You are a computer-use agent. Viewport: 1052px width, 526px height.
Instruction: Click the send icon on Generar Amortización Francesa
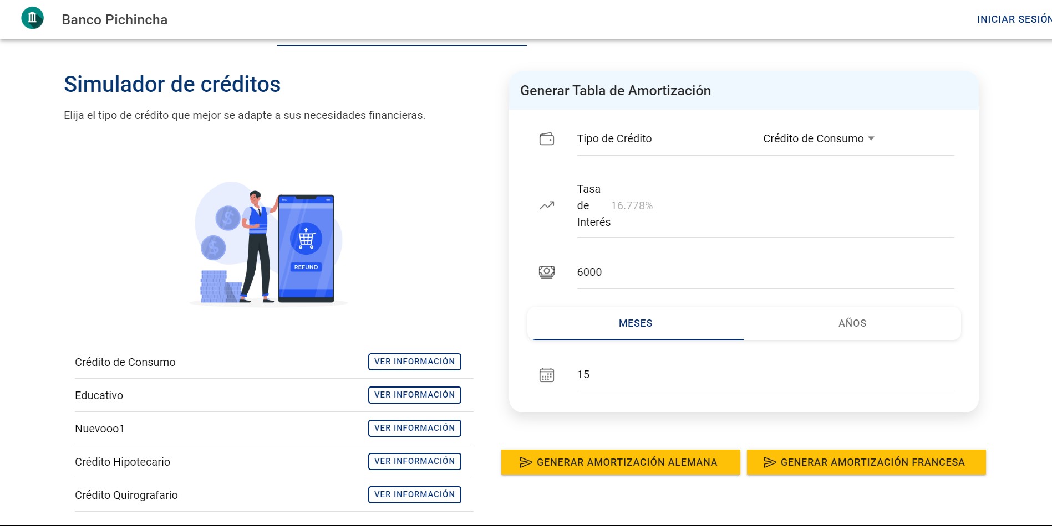(x=770, y=462)
